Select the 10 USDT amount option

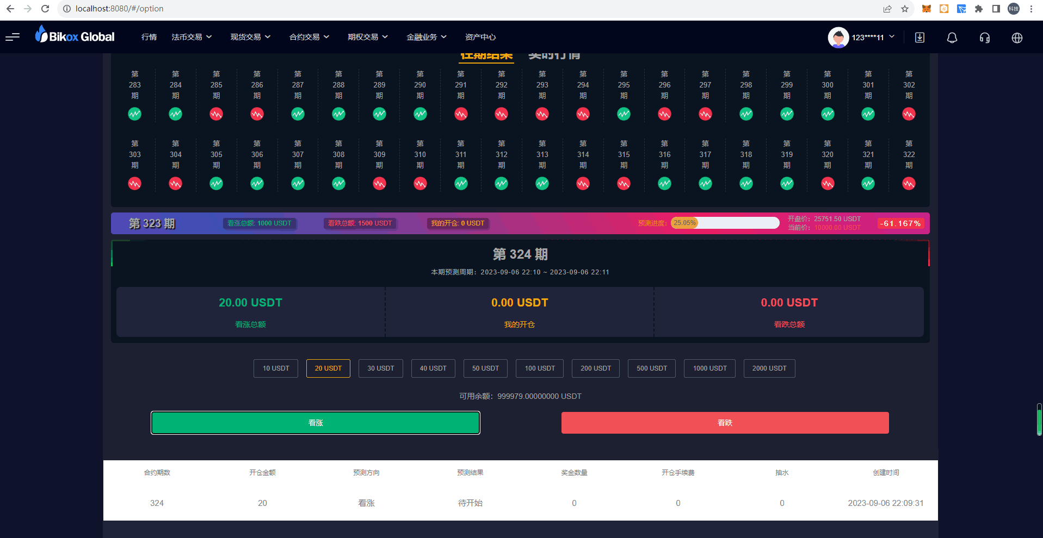tap(276, 368)
